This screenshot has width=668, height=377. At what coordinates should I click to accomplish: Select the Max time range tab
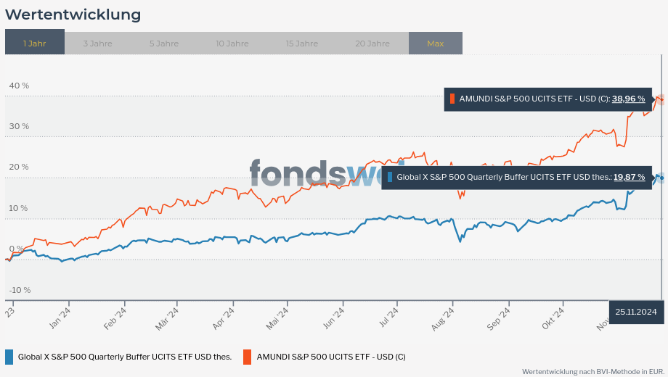pos(435,43)
